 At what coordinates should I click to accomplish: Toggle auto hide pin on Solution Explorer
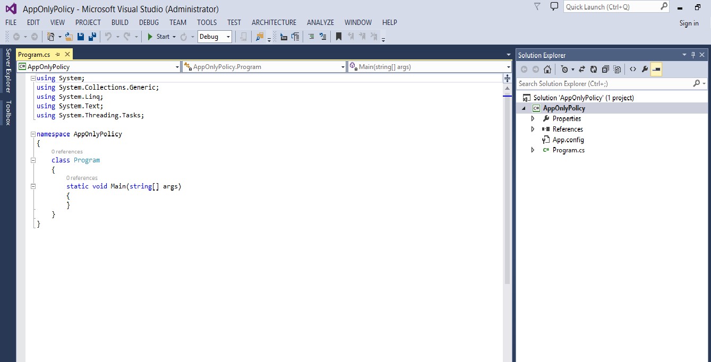693,55
